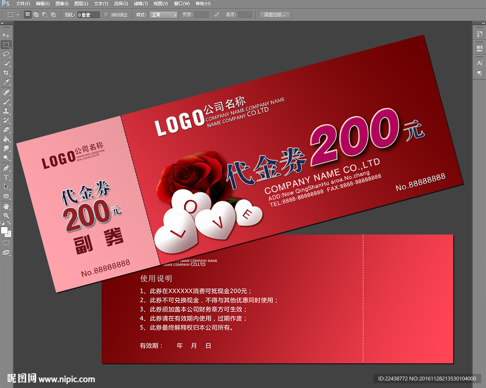Open the 视图(V) menu
This screenshot has height=388, width=486.
[160, 4]
